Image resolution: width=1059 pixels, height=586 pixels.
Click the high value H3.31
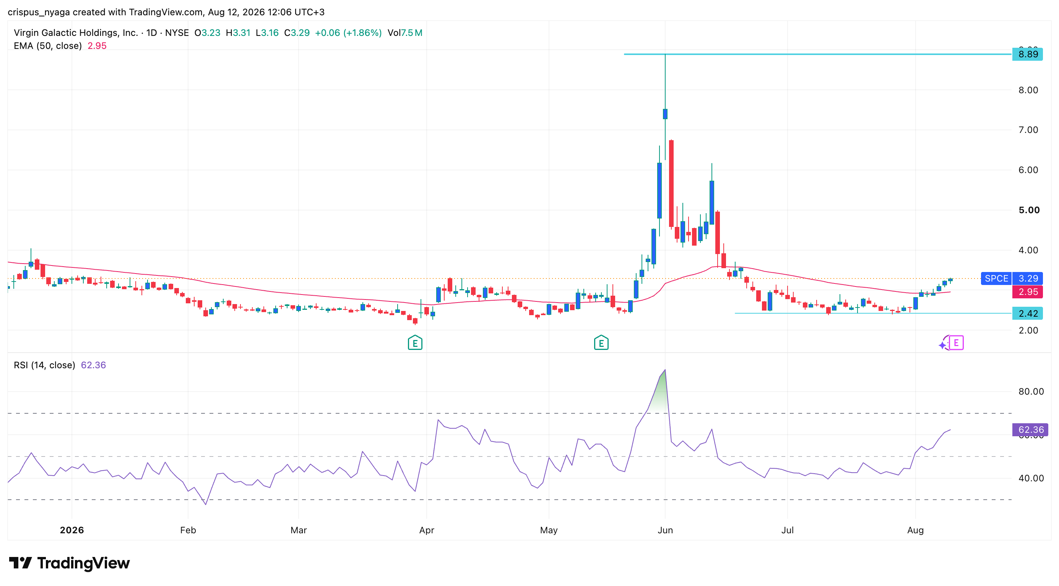coord(238,33)
